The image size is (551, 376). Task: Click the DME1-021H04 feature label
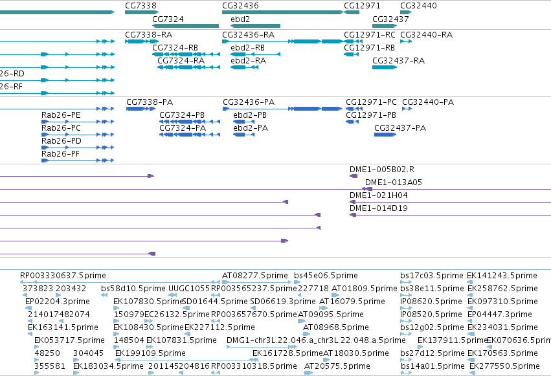[x=379, y=195]
